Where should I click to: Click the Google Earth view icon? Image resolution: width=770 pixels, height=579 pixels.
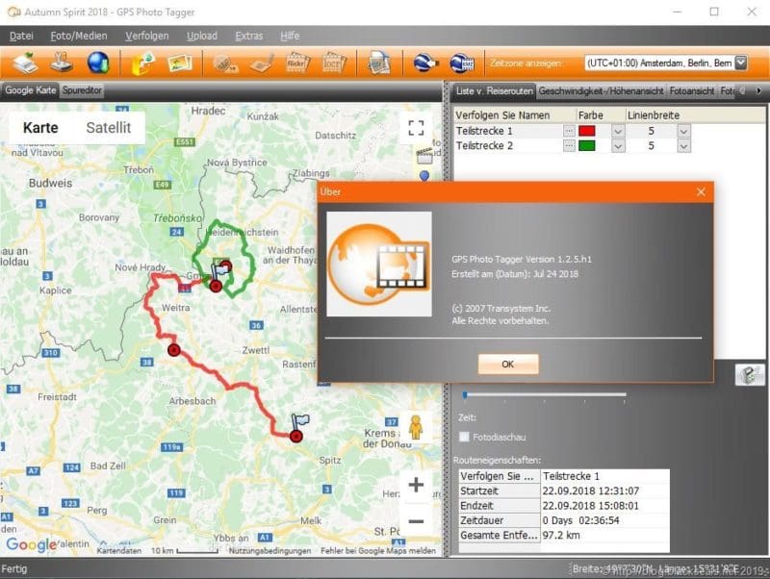[424, 63]
